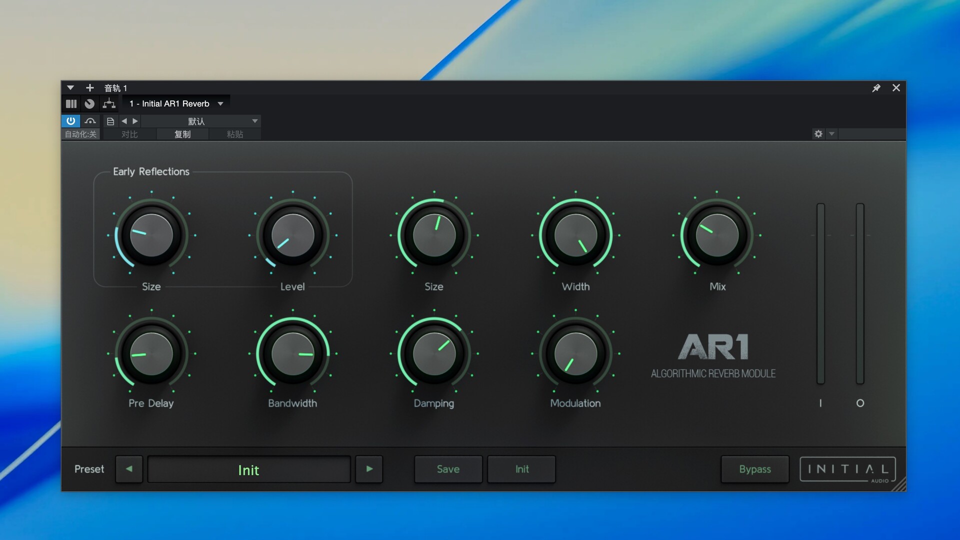960x540 pixels.
Task: Select previous plugin preset arrow
Action: coord(129,469)
